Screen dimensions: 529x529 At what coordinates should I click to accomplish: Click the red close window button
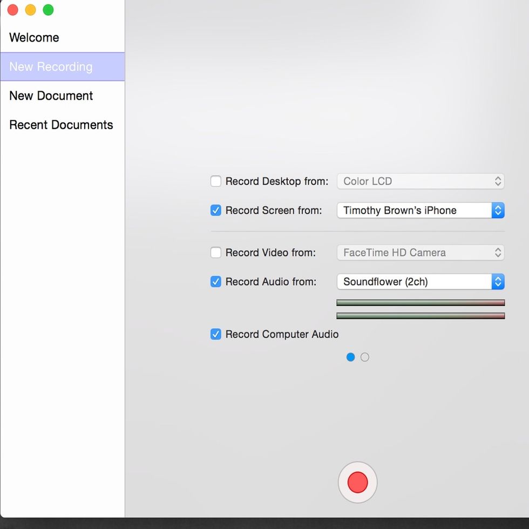pyautogui.click(x=13, y=10)
